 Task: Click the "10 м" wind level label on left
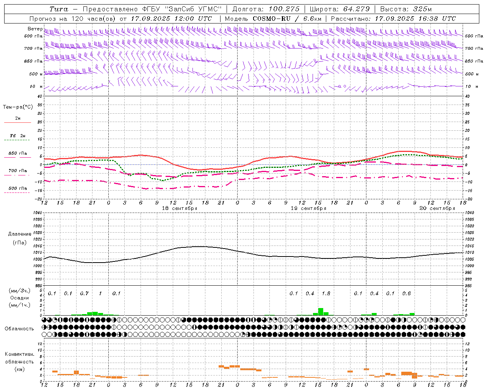(x=36, y=86)
